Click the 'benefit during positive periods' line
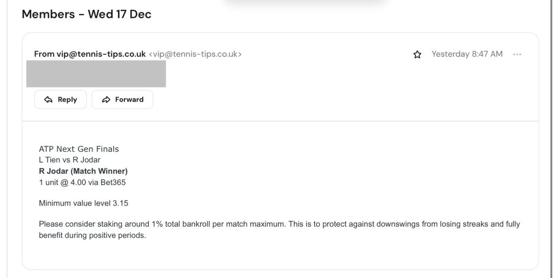The image size is (554, 278). 93,236
